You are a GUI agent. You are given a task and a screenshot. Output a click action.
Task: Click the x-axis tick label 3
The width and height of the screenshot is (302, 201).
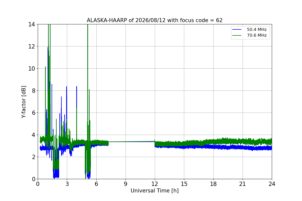[67, 184]
